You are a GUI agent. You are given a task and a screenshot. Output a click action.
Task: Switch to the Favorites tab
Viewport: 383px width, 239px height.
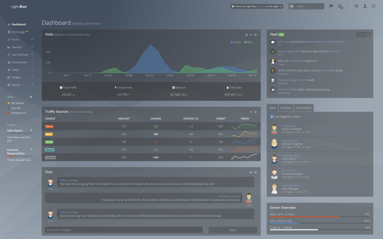coord(286,108)
